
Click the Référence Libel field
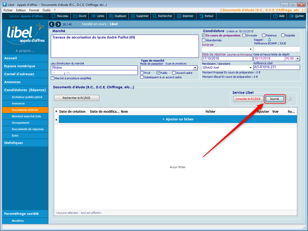277,68
